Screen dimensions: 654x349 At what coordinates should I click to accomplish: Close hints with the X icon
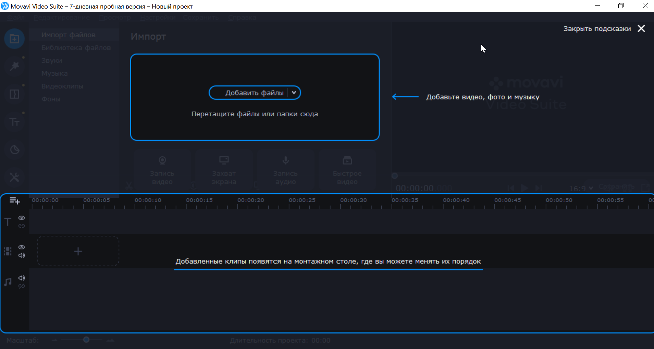pos(641,28)
